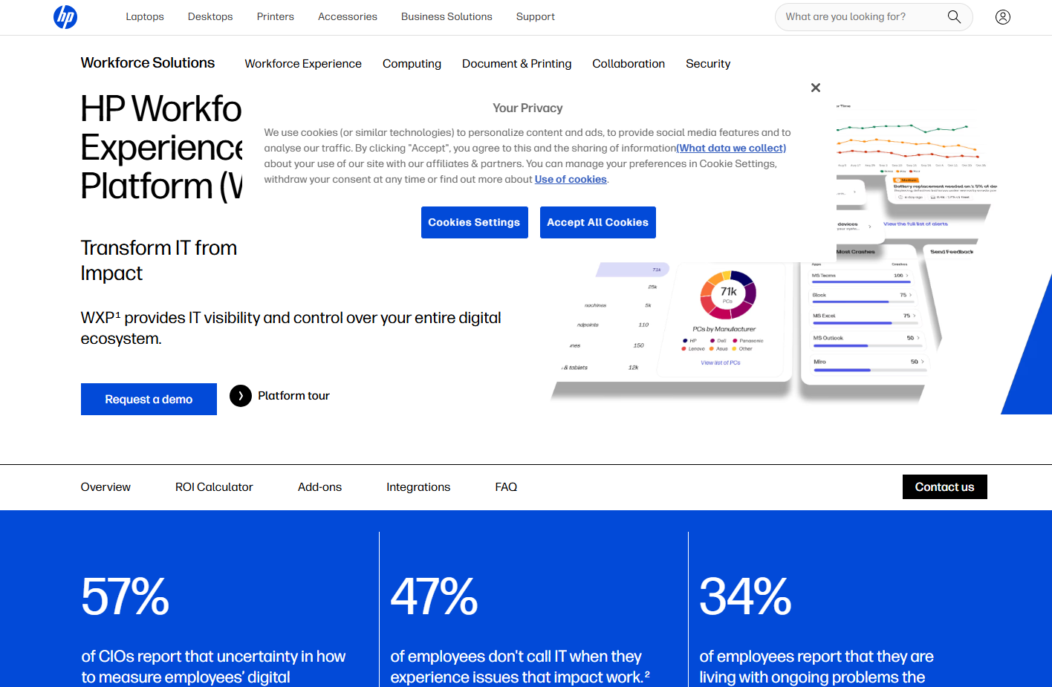Click the 47% statistic figure
The height and width of the screenshot is (687, 1052).
(435, 596)
